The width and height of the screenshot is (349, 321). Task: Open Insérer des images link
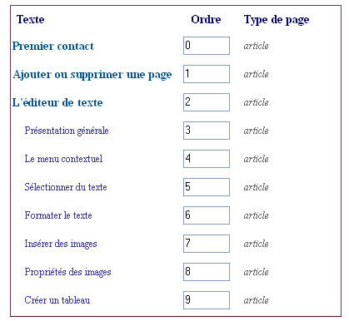[x=61, y=244]
